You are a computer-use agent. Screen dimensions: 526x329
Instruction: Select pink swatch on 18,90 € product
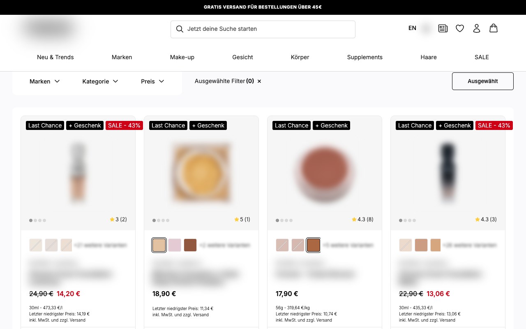(175, 245)
